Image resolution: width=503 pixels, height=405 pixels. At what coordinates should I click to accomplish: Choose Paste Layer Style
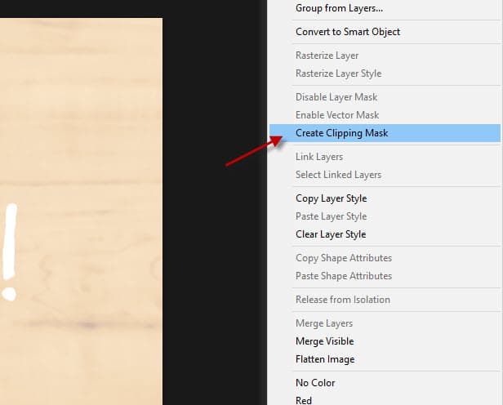coord(331,216)
